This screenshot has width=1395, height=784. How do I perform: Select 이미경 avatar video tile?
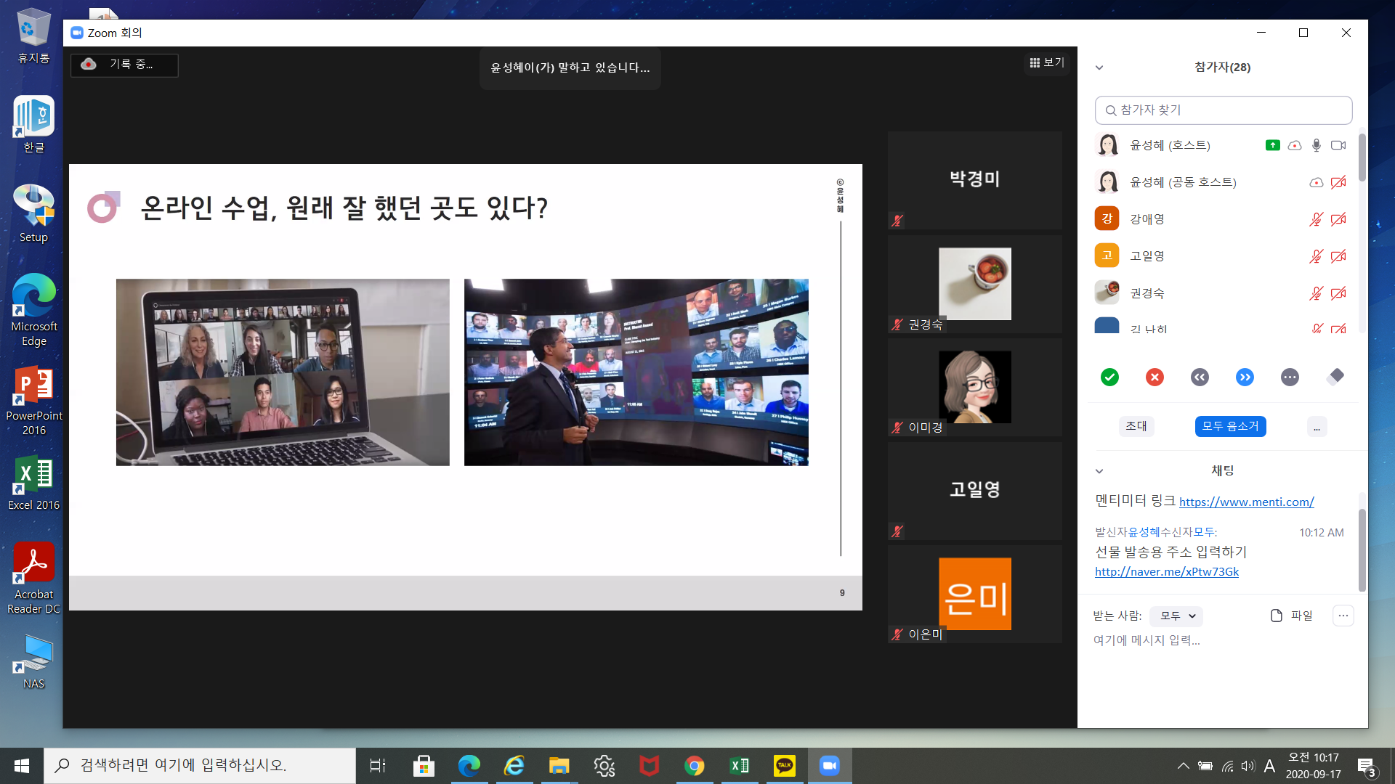point(974,388)
